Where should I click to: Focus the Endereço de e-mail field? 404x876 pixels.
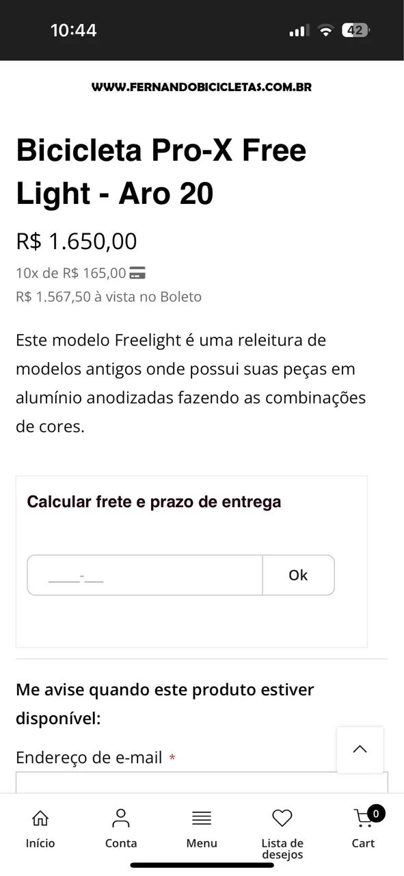click(202, 782)
